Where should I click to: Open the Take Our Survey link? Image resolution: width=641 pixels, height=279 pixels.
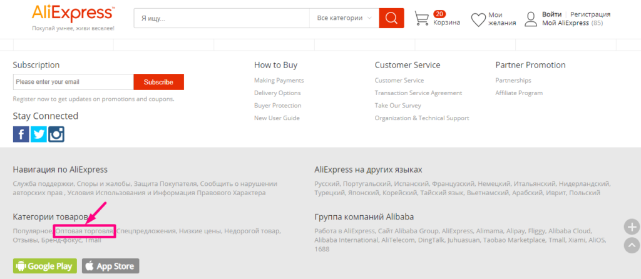tap(397, 105)
